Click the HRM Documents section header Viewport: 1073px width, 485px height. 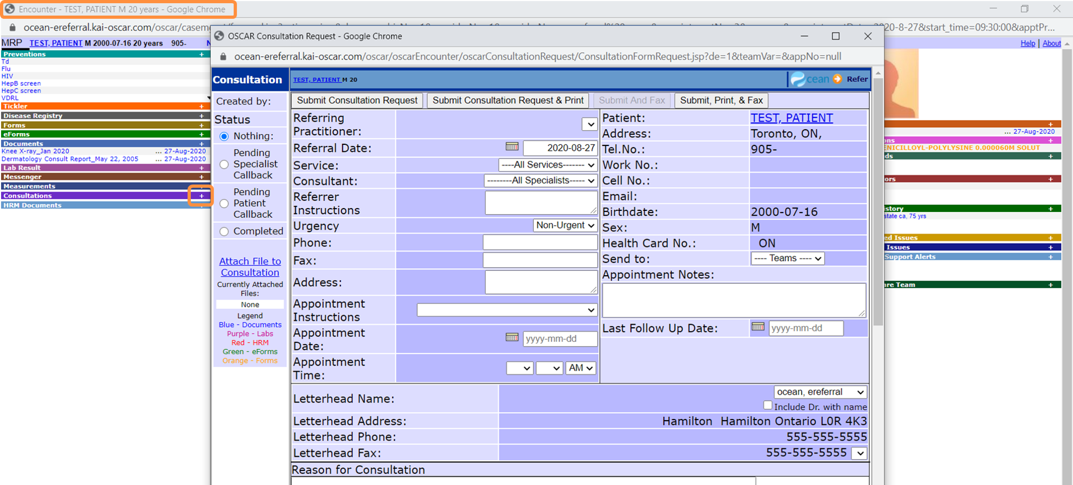[32, 205]
